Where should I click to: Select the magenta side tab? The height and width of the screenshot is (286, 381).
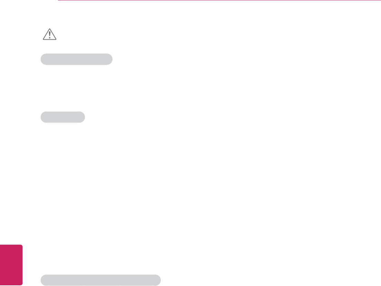point(11,265)
